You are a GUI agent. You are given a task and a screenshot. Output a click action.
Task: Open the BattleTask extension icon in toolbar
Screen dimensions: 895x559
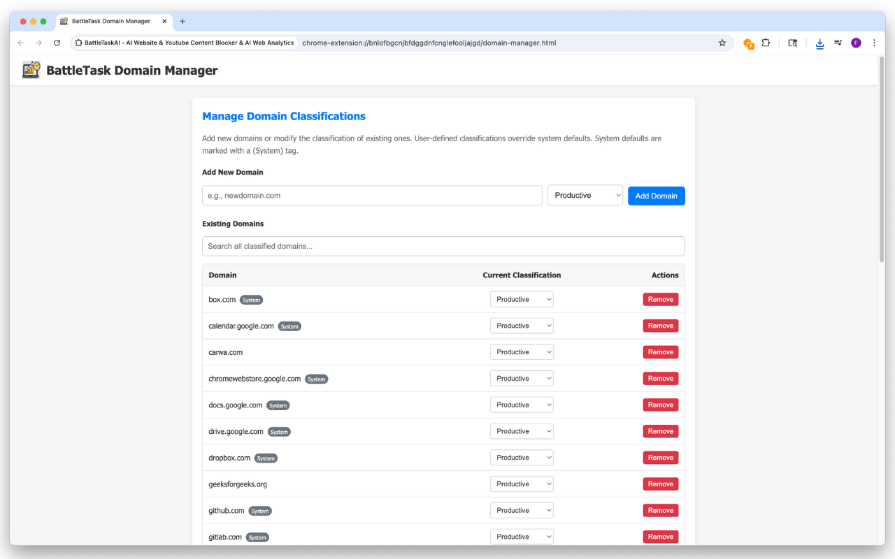pos(748,43)
